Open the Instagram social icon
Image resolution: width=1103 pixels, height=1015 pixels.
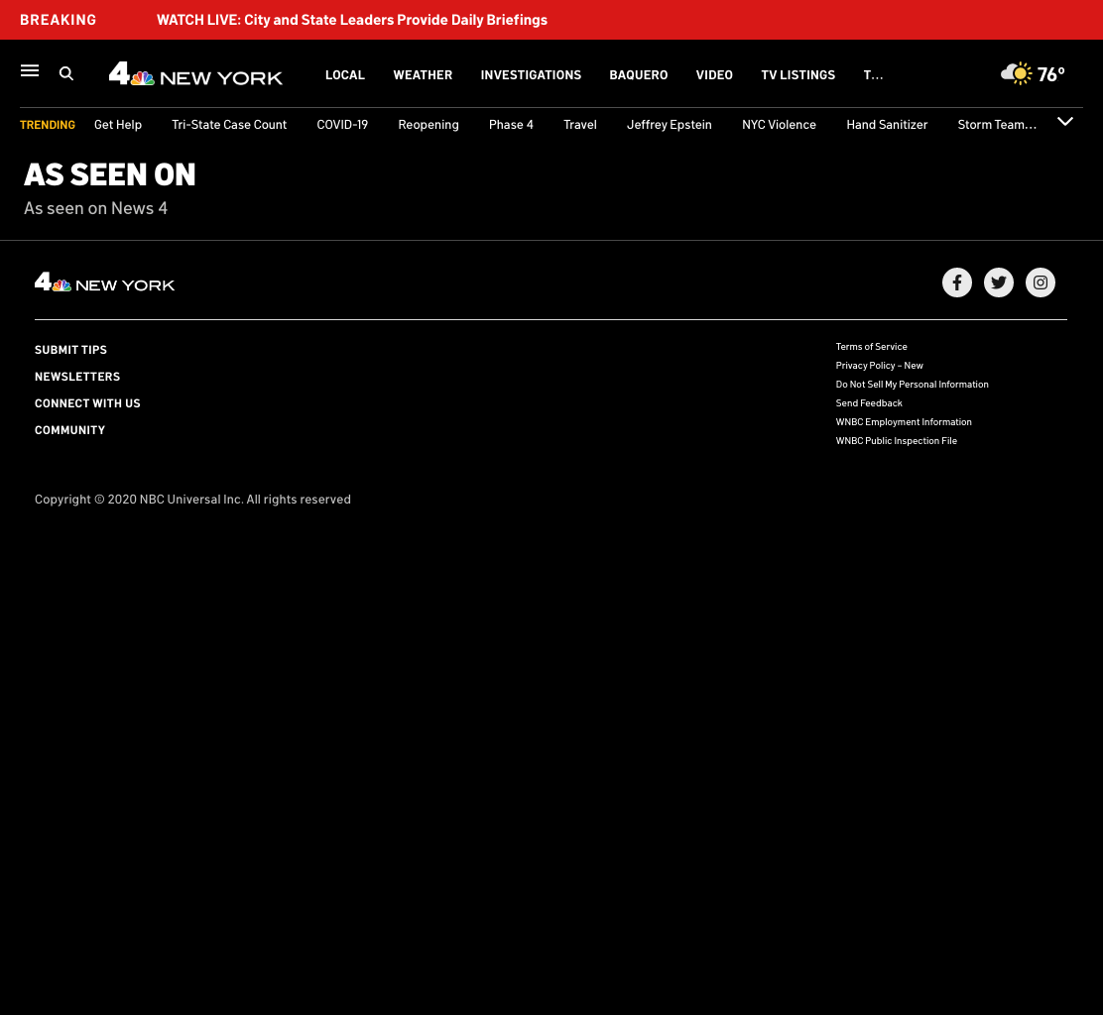tap(1040, 282)
